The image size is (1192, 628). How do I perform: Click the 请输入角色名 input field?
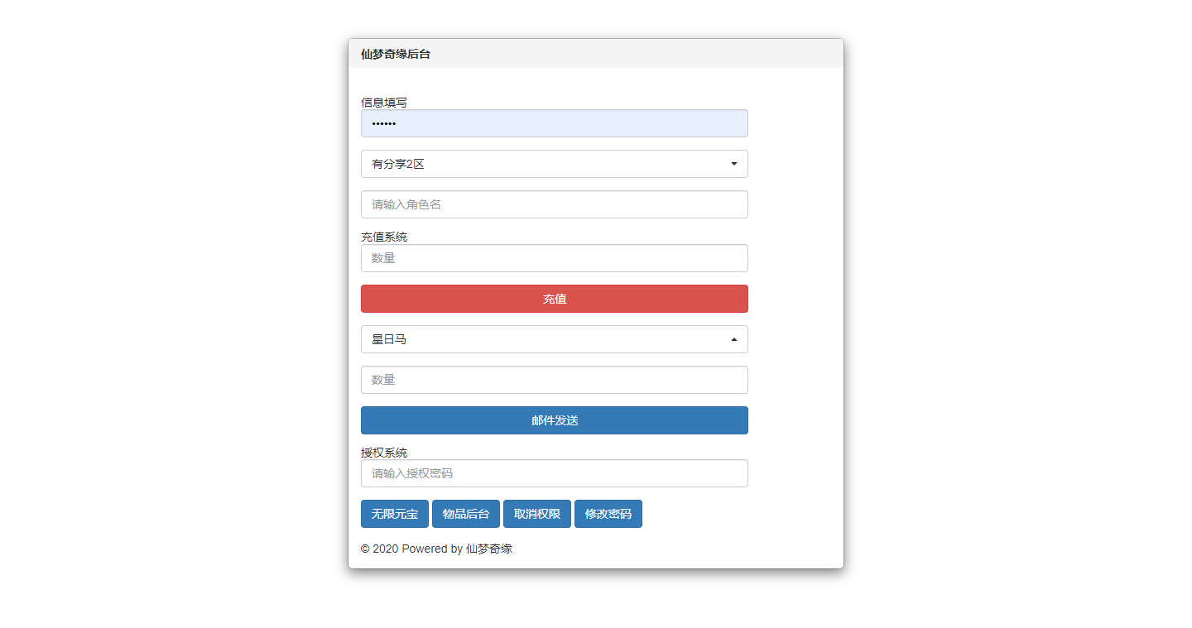tap(555, 204)
